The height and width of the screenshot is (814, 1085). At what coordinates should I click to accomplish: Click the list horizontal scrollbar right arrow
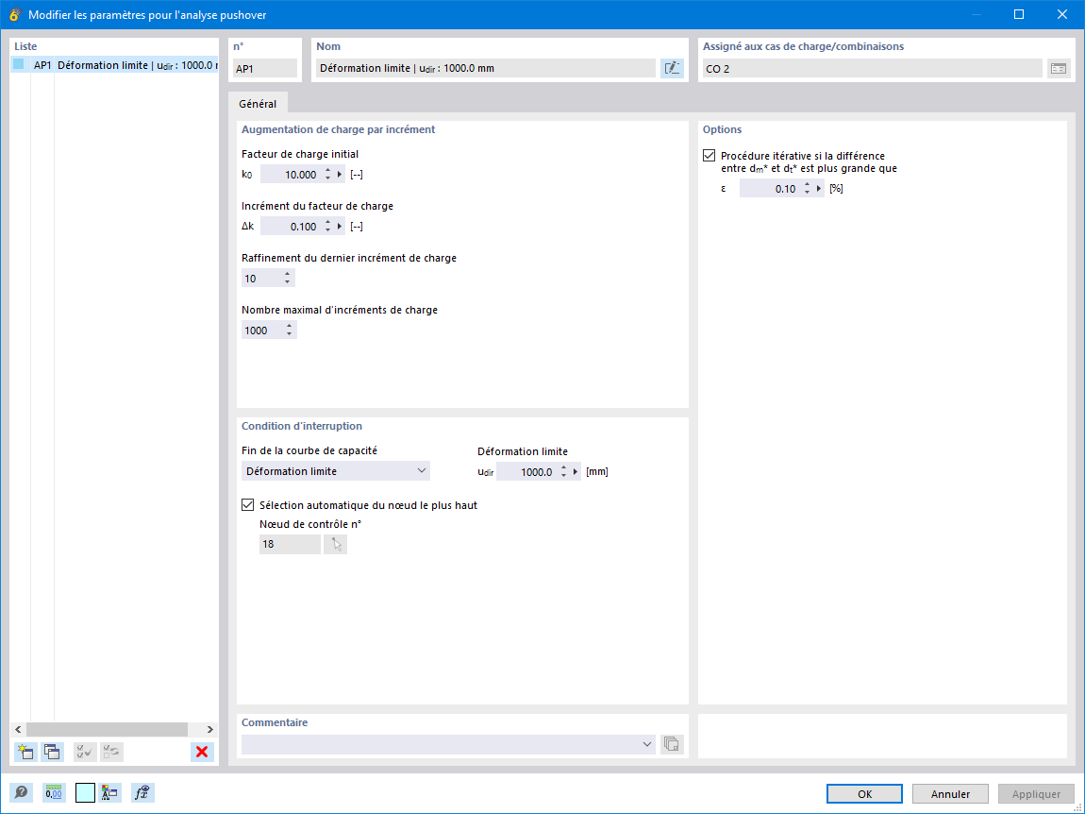(209, 729)
